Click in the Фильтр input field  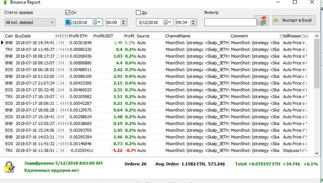(230, 23)
